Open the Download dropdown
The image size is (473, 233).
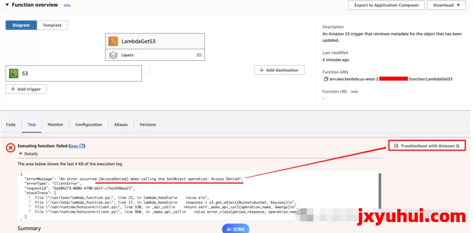coord(446,5)
